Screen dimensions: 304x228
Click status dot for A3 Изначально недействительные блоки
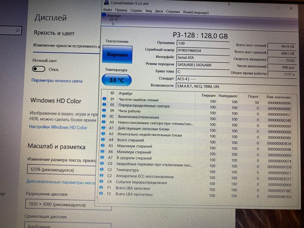103,134
